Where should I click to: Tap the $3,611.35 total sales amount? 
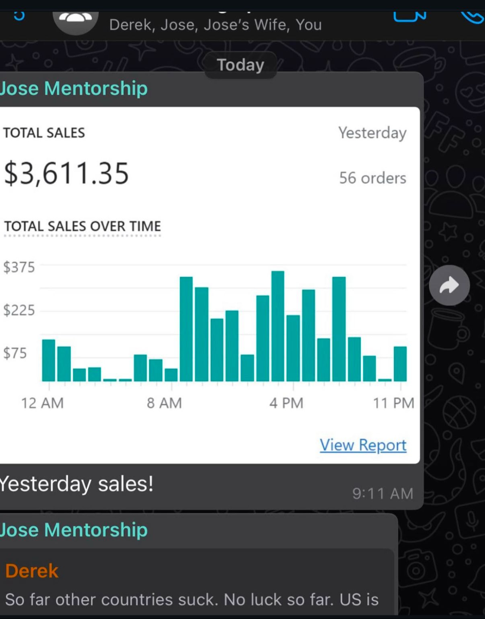click(67, 174)
